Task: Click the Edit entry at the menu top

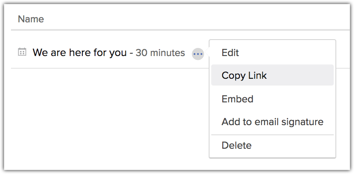Action: (x=230, y=53)
